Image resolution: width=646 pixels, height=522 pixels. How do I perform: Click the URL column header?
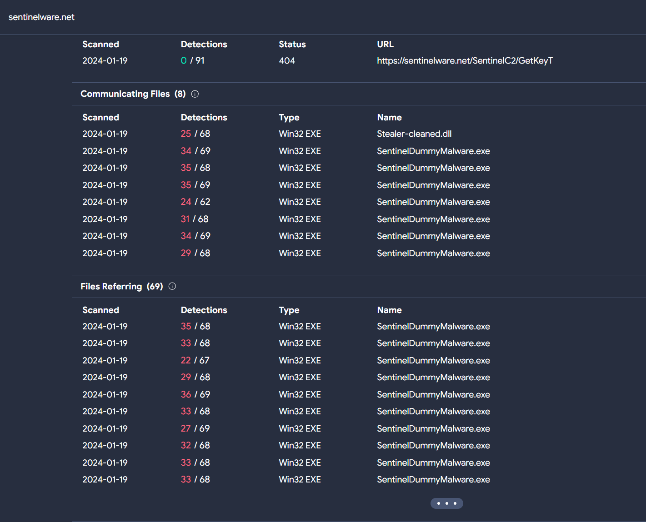pyautogui.click(x=385, y=45)
